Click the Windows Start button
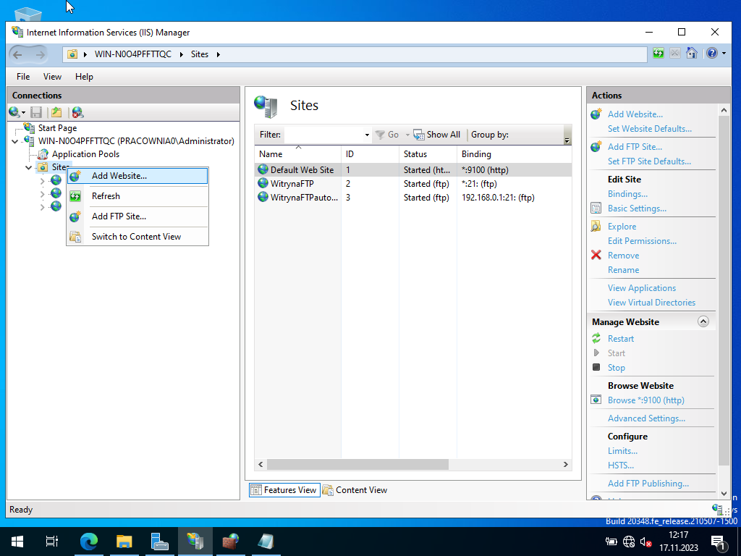This screenshot has width=741, height=556. (17, 542)
